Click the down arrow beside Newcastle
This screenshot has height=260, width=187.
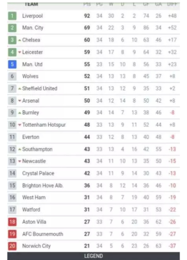click(19, 161)
